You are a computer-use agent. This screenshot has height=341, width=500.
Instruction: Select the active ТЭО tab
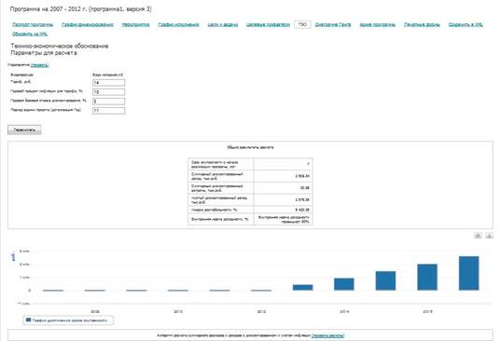point(302,24)
